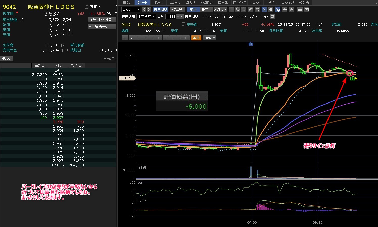Click the orange 編集 button
This screenshot has height=227, width=378.
tap(196, 38)
